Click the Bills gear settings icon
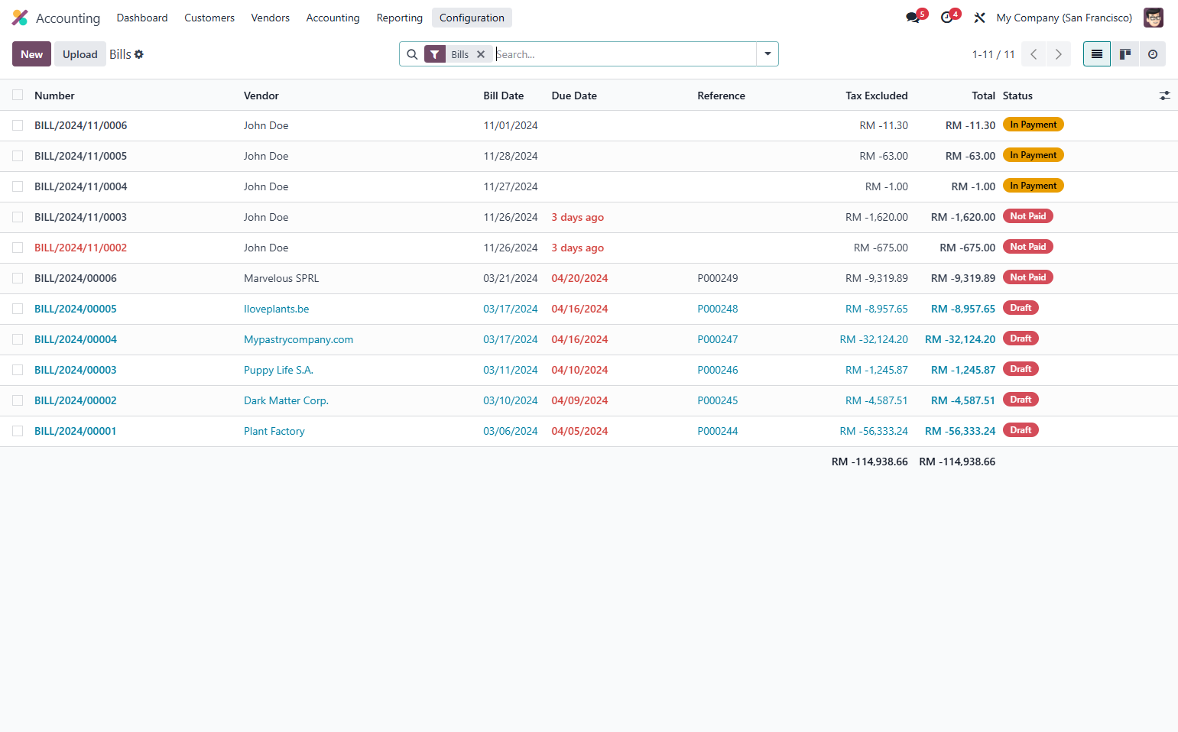The height and width of the screenshot is (732, 1178). (139, 54)
